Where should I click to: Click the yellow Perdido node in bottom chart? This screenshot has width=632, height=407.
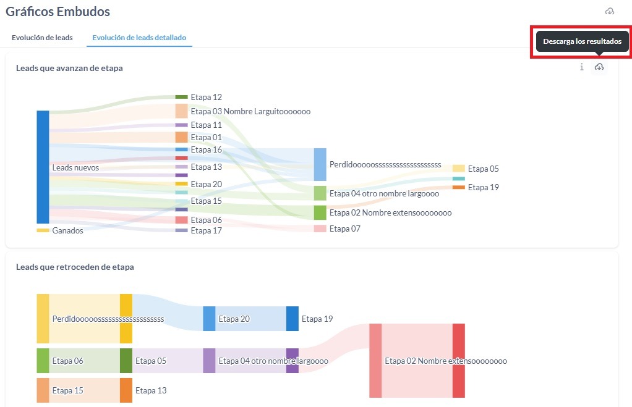[x=43, y=319]
